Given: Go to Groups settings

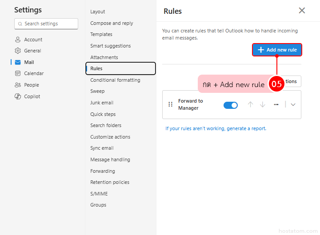Looking at the screenshot, I should click(x=98, y=205).
